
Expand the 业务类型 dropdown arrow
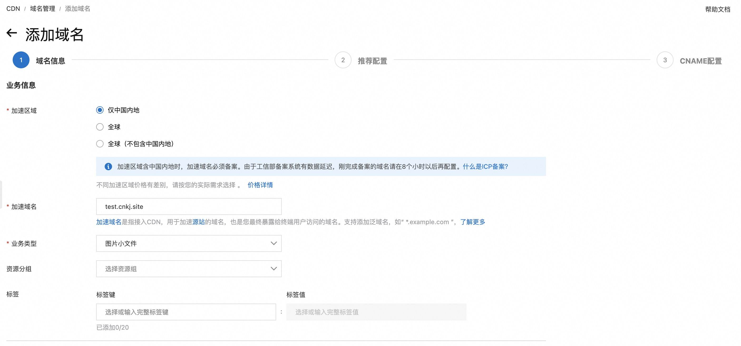[273, 243]
